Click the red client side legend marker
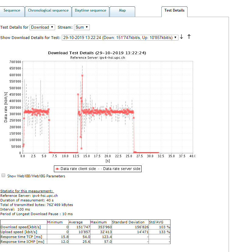 click(x=57, y=169)
